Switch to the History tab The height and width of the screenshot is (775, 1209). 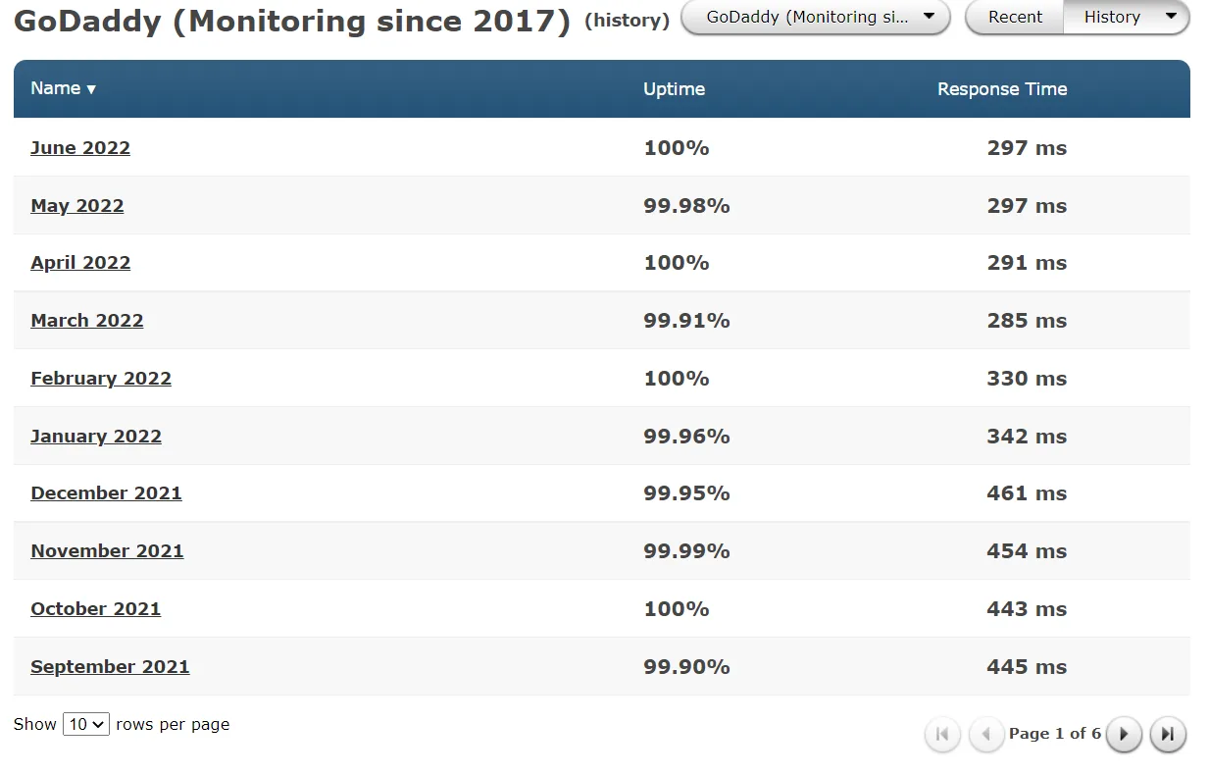(1111, 18)
